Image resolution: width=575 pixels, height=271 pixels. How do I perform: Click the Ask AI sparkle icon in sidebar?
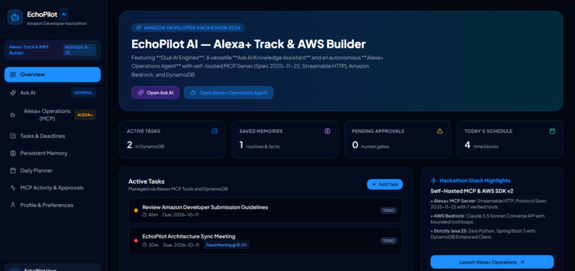click(13, 93)
